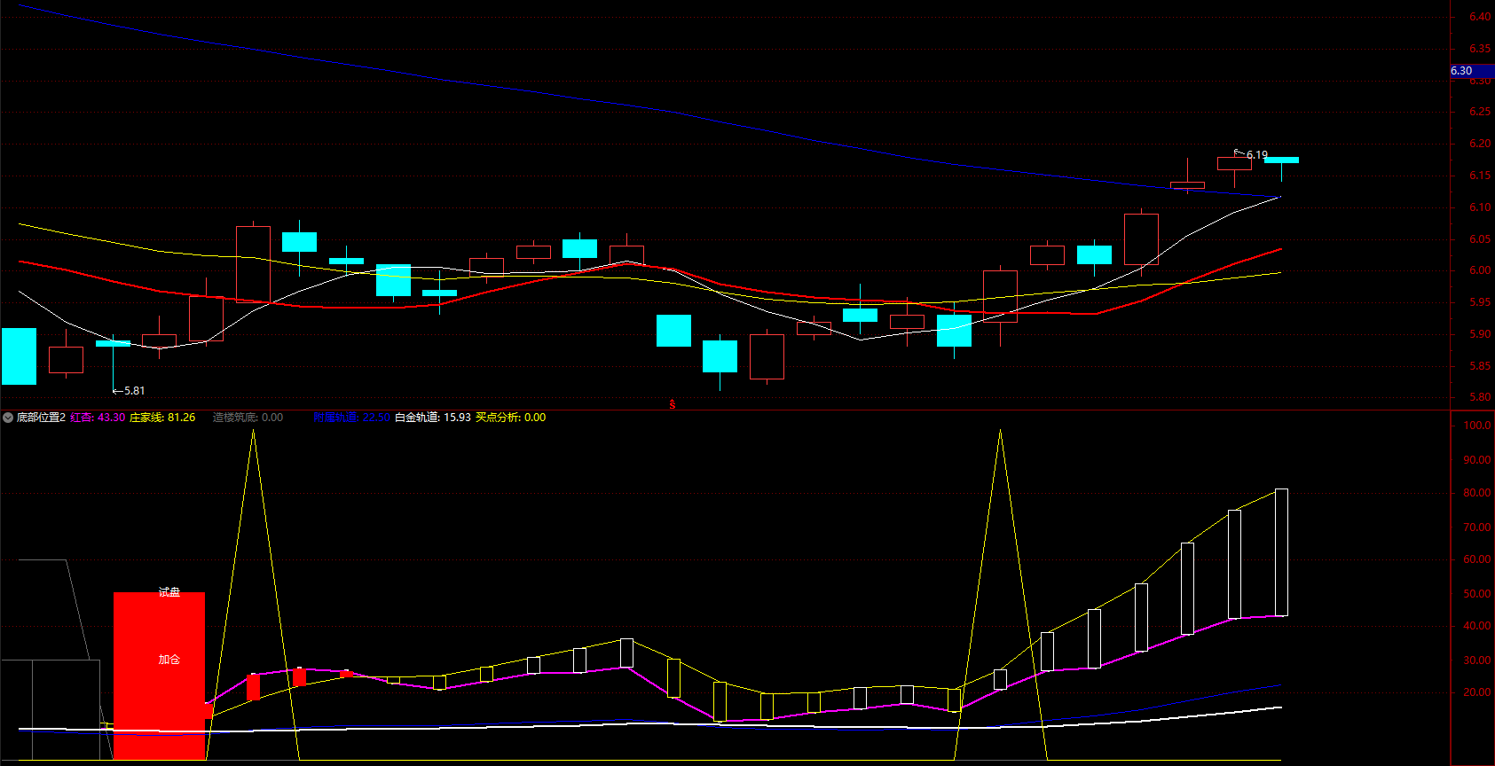
Task: Click the 50.00 indicator axis label
Action: click(1477, 594)
